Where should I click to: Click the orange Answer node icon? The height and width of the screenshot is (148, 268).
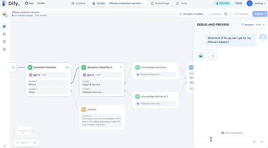pyautogui.click(x=84, y=109)
